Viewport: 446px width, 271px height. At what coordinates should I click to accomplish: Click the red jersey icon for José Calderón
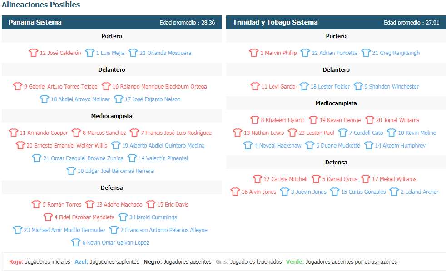click(33, 53)
